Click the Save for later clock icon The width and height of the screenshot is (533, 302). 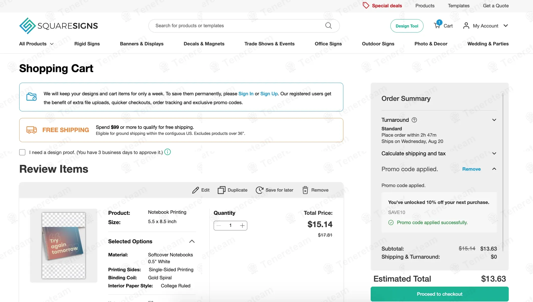point(259,190)
